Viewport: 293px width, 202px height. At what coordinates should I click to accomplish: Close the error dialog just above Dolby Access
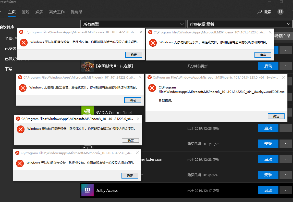coord(137,153)
